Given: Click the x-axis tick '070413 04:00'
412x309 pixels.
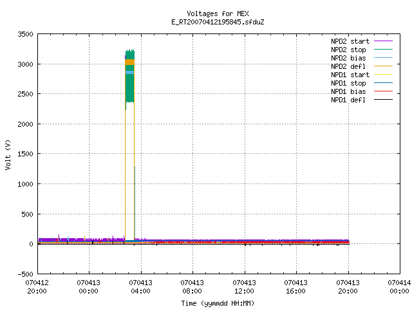Looking at the screenshot, I should [x=140, y=287].
